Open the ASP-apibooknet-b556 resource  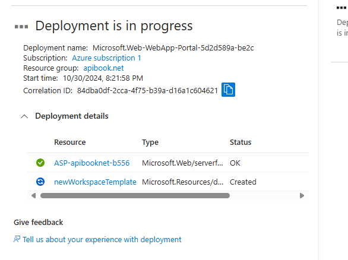[91, 163]
